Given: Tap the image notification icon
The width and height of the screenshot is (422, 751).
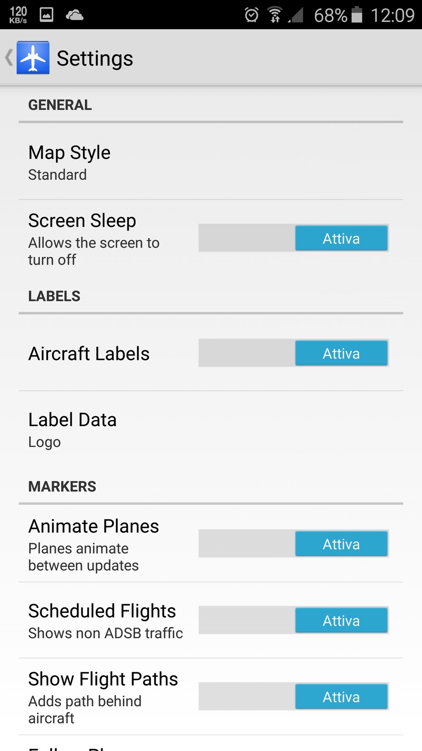Looking at the screenshot, I should click(46, 15).
